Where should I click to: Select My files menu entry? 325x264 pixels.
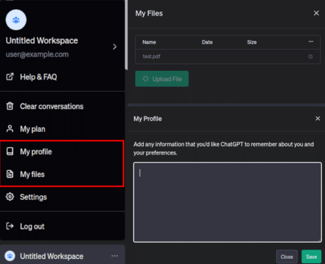[x=32, y=174]
